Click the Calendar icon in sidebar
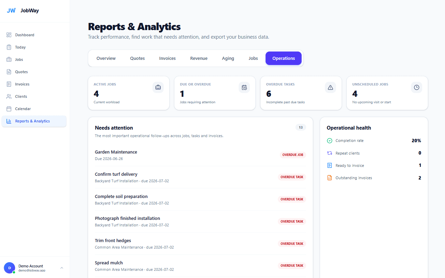 click(9, 109)
